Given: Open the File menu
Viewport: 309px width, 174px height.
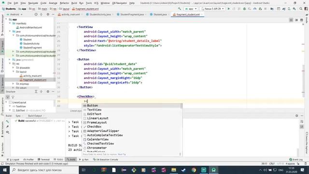Looking at the screenshot, I should tap(10, 3).
